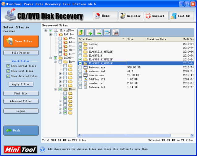The height and width of the screenshot is (156, 197).
Task: Click the MiniTool logo
Action: (x=20, y=149)
